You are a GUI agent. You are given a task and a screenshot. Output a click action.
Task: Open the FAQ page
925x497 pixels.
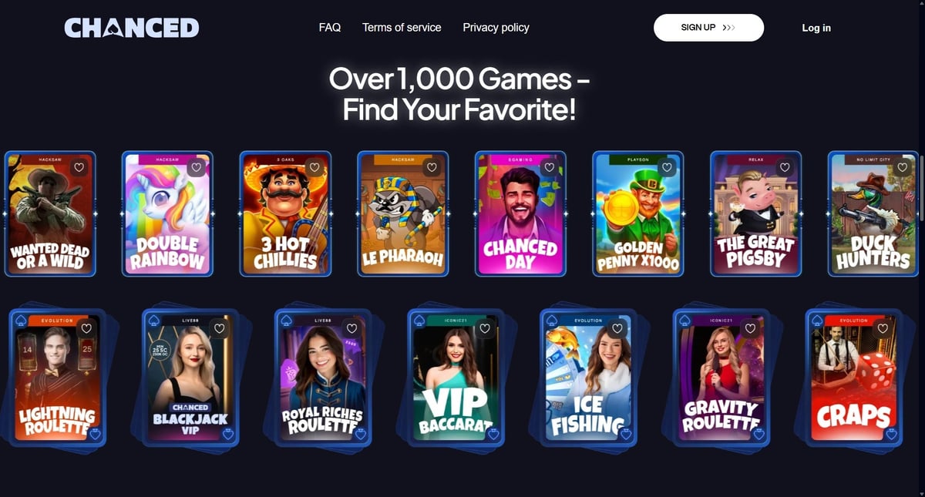330,27
